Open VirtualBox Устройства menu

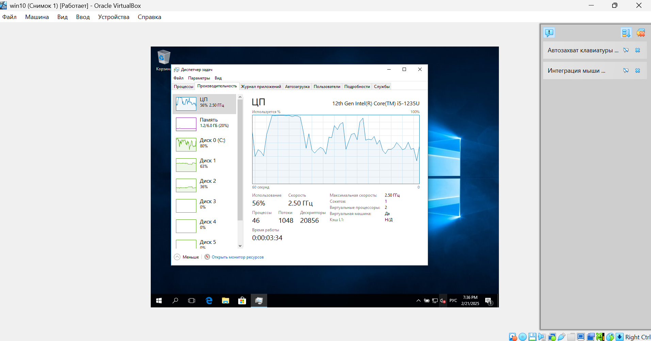tap(114, 17)
